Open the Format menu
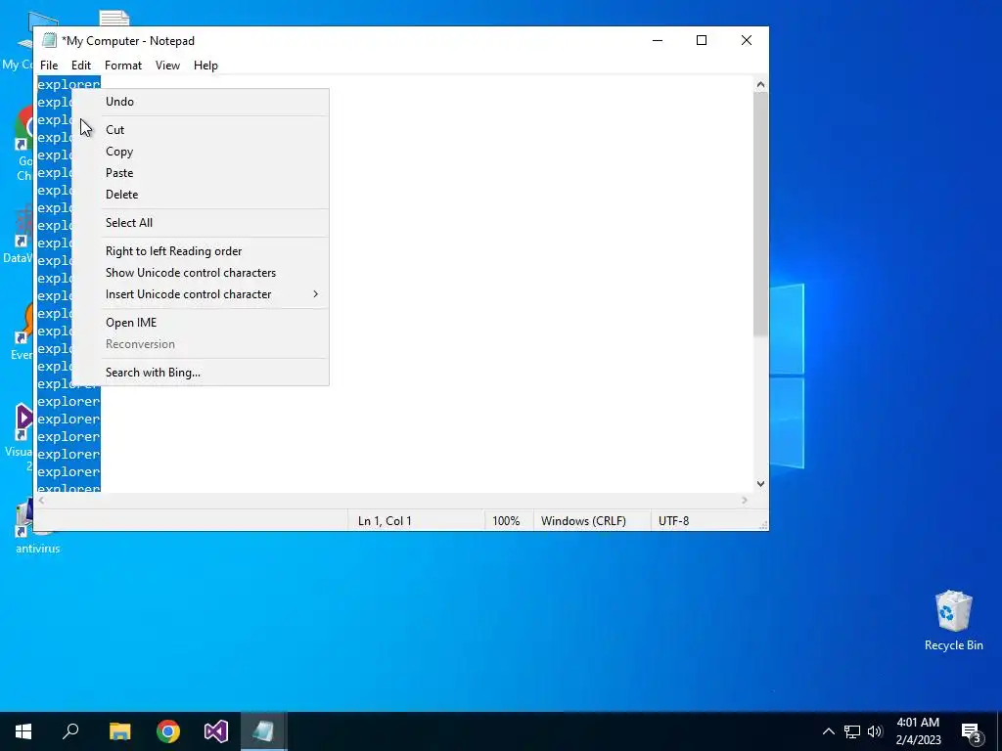The width and height of the screenshot is (1002, 751). [x=123, y=66]
